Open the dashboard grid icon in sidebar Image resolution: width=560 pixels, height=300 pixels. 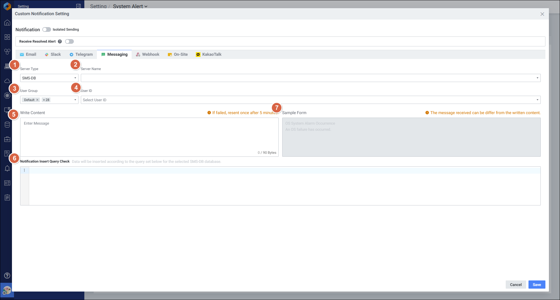pos(7,37)
